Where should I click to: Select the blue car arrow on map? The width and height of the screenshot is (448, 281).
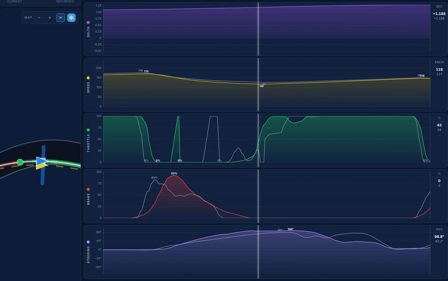41,161
